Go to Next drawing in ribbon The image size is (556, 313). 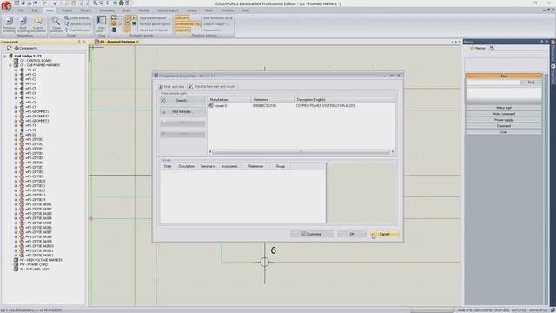pos(23,24)
